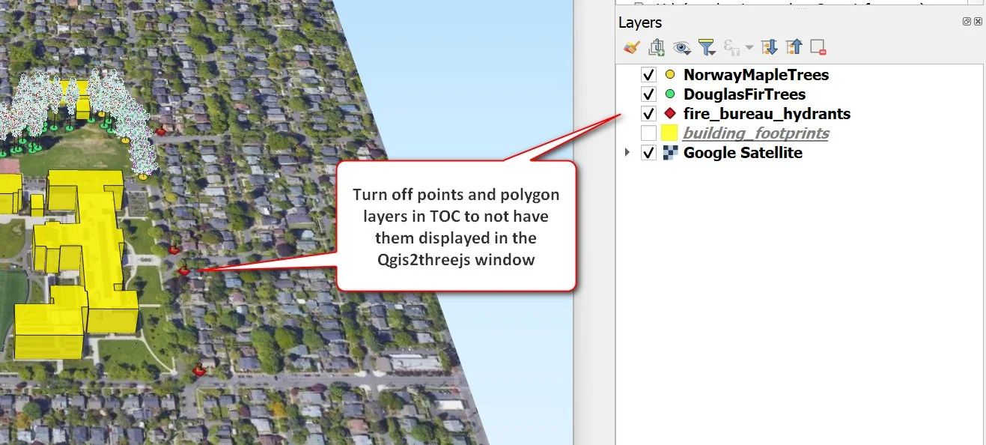Open the Map Themes dropdown arrow
This screenshot has height=445, width=986.
point(687,51)
